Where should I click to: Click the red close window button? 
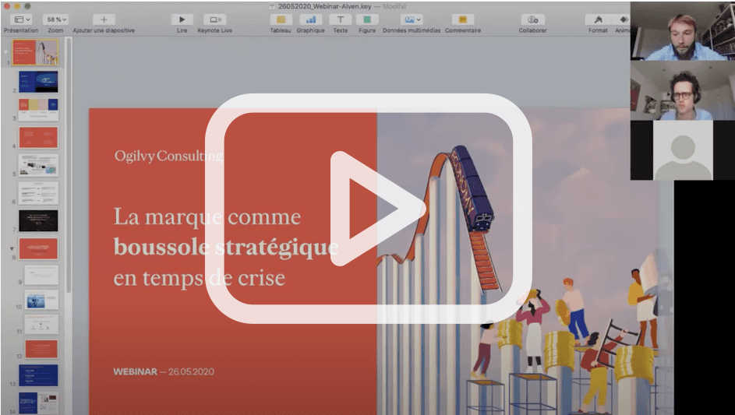pos(6,6)
